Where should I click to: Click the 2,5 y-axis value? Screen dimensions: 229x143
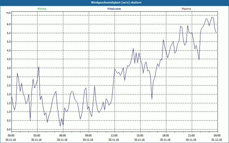(9, 85)
